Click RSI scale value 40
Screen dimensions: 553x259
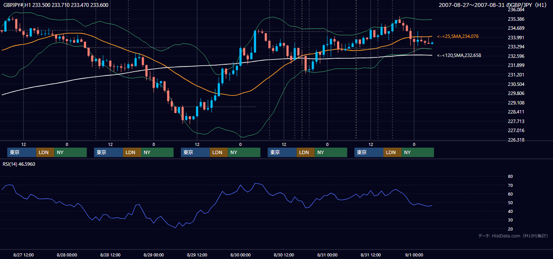pyautogui.click(x=510, y=211)
